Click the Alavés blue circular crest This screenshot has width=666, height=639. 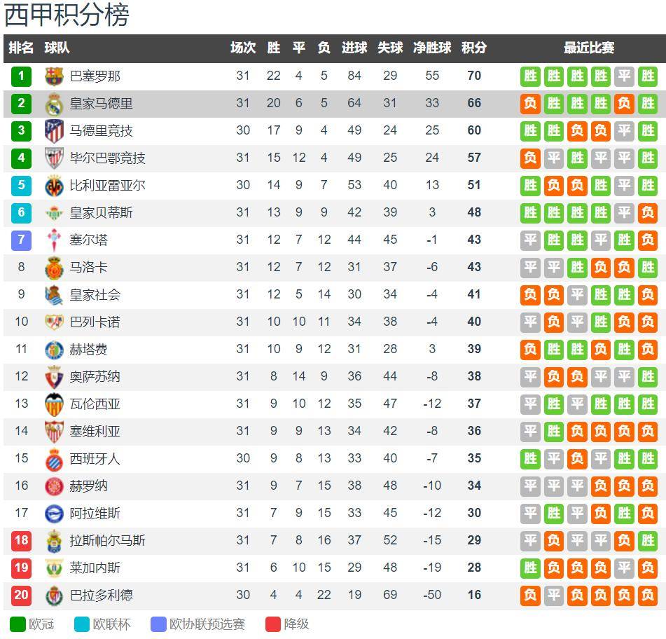pos(54,514)
